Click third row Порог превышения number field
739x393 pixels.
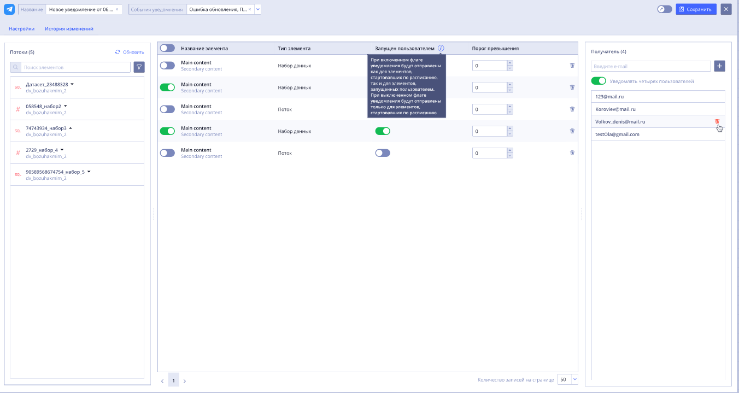coord(490,109)
